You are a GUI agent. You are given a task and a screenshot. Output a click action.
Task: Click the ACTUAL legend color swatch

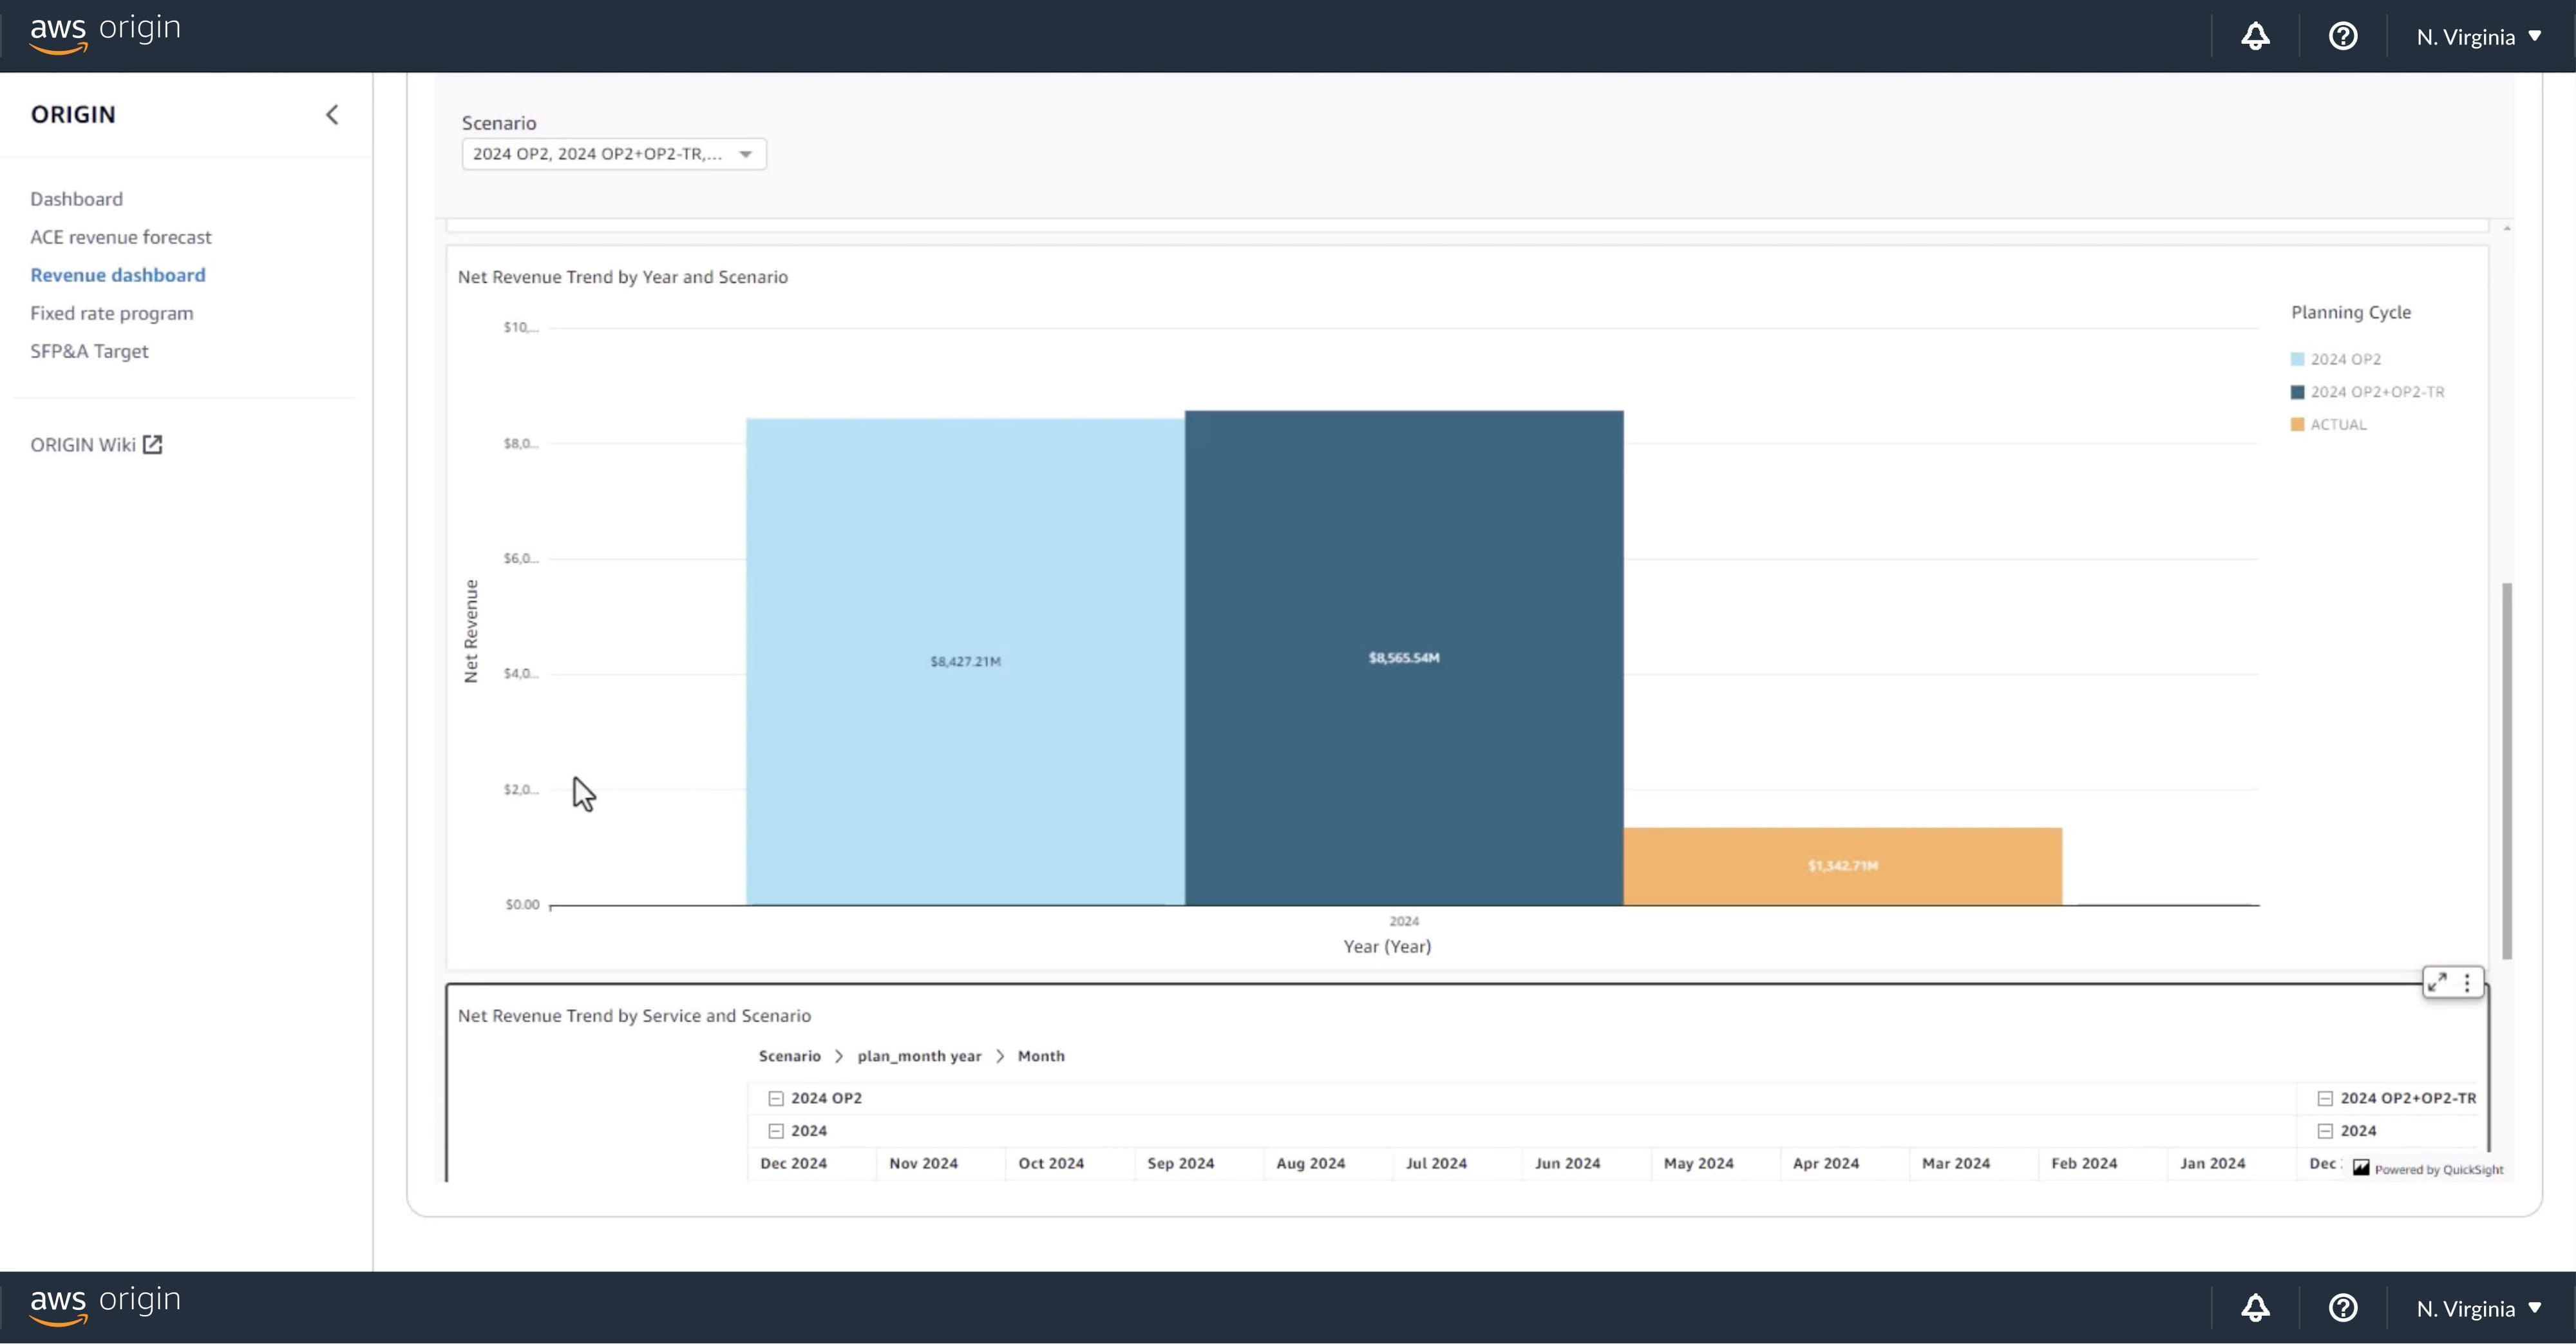point(2298,424)
